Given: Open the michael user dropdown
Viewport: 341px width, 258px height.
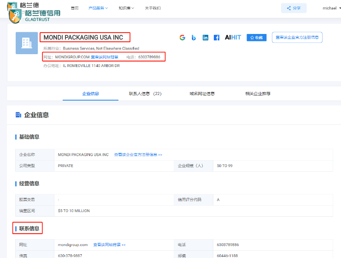Looking at the screenshot, I should coord(332,8).
